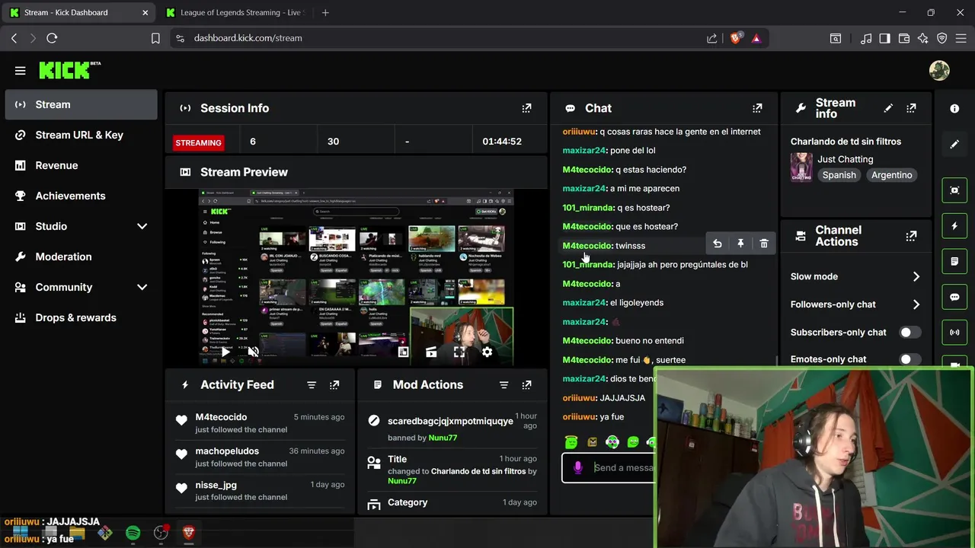Screen dimensions: 975x548
Task: Enable Emotes-only chat
Action: (909, 359)
